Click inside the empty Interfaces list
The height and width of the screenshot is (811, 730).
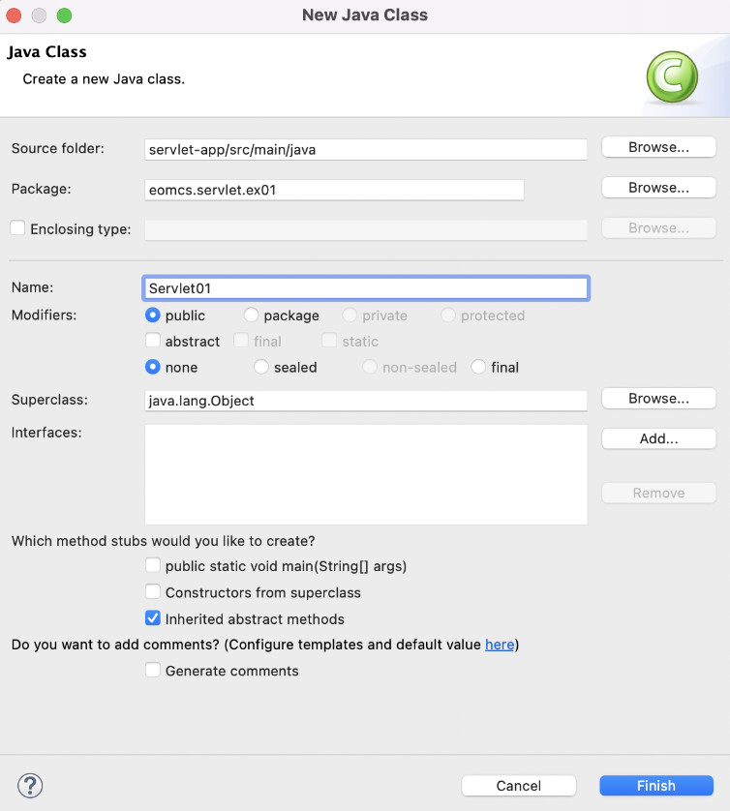(366, 474)
